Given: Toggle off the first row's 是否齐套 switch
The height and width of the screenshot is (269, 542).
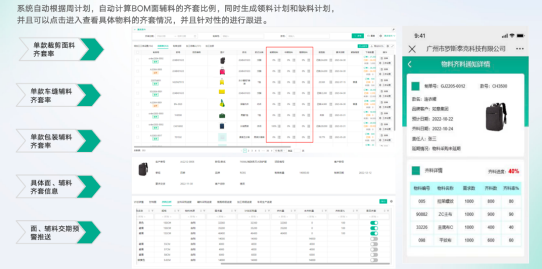Looking at the screenshot, I should (374, 223).
